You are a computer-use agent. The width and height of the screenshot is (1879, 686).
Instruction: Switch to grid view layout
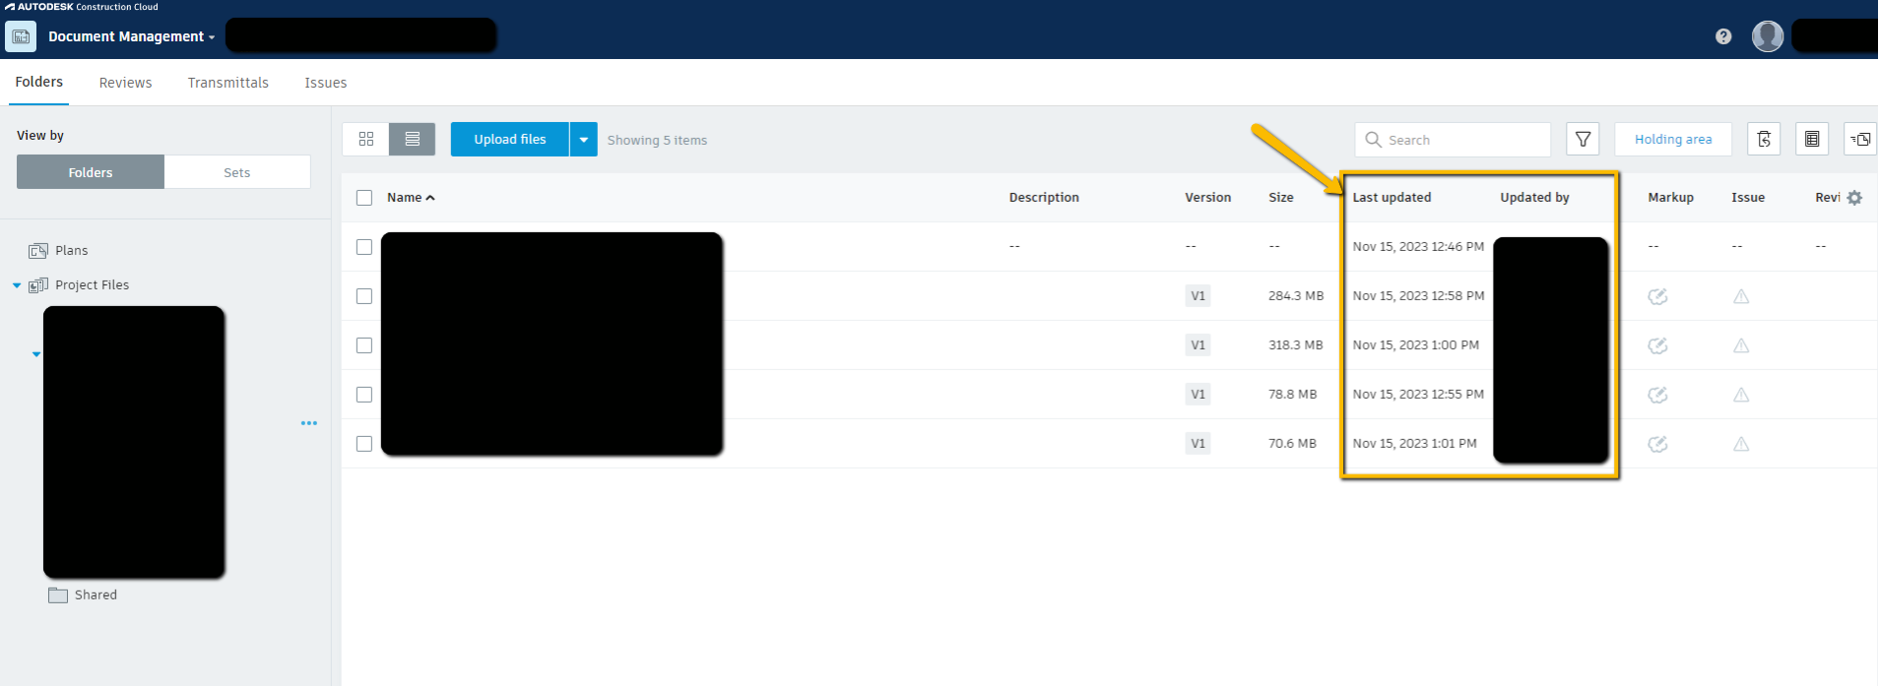[366, 140]
